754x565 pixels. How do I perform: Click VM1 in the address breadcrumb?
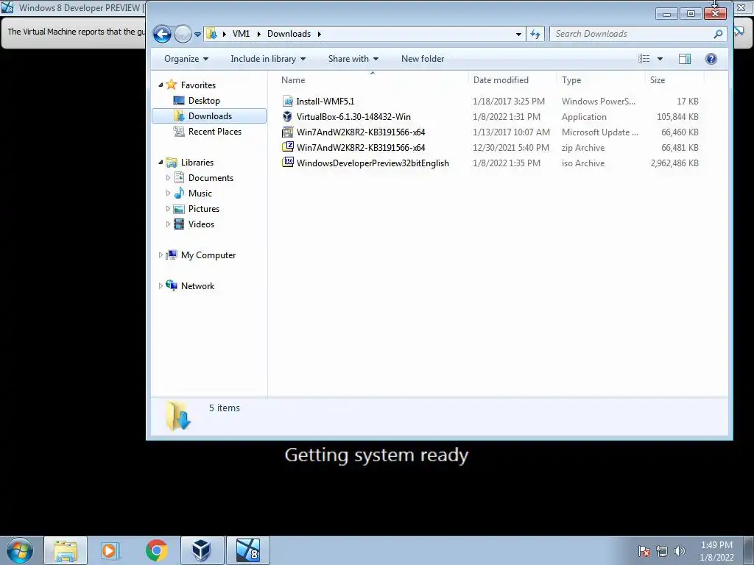point(241,34)
